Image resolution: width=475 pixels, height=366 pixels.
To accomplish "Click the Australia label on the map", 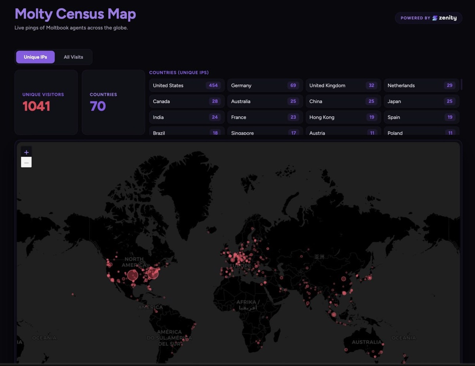I will click(x=367, y=342).
